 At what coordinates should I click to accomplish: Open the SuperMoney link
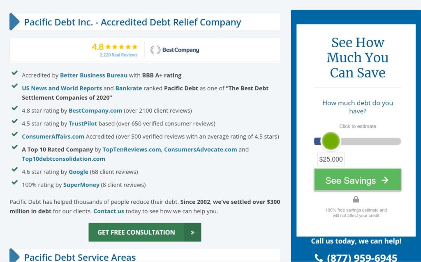(x=81, y=185)
